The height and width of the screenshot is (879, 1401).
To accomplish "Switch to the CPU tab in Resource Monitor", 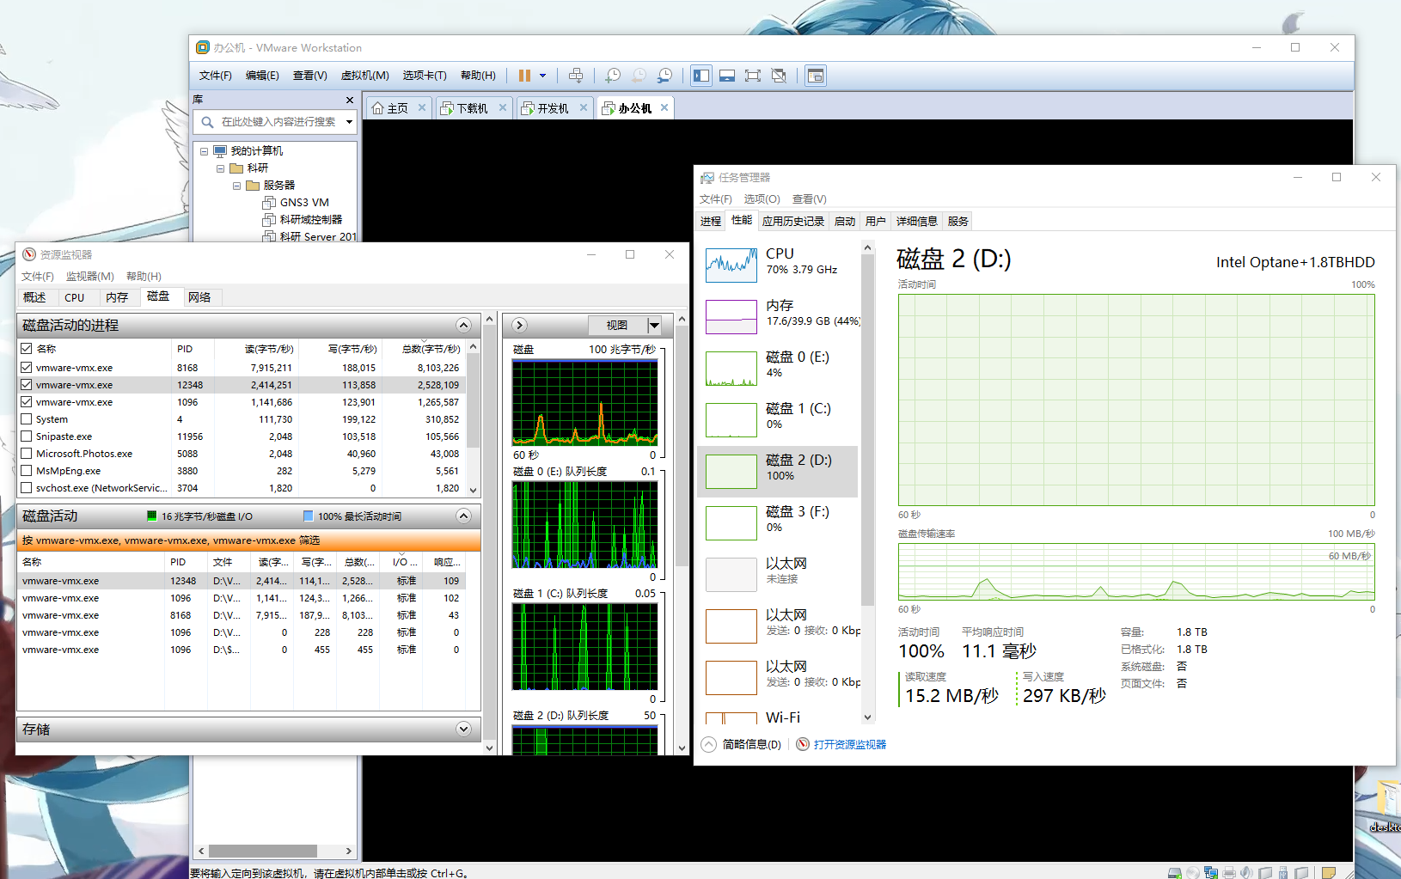I will pyautogui.click(x=76, y=296).
